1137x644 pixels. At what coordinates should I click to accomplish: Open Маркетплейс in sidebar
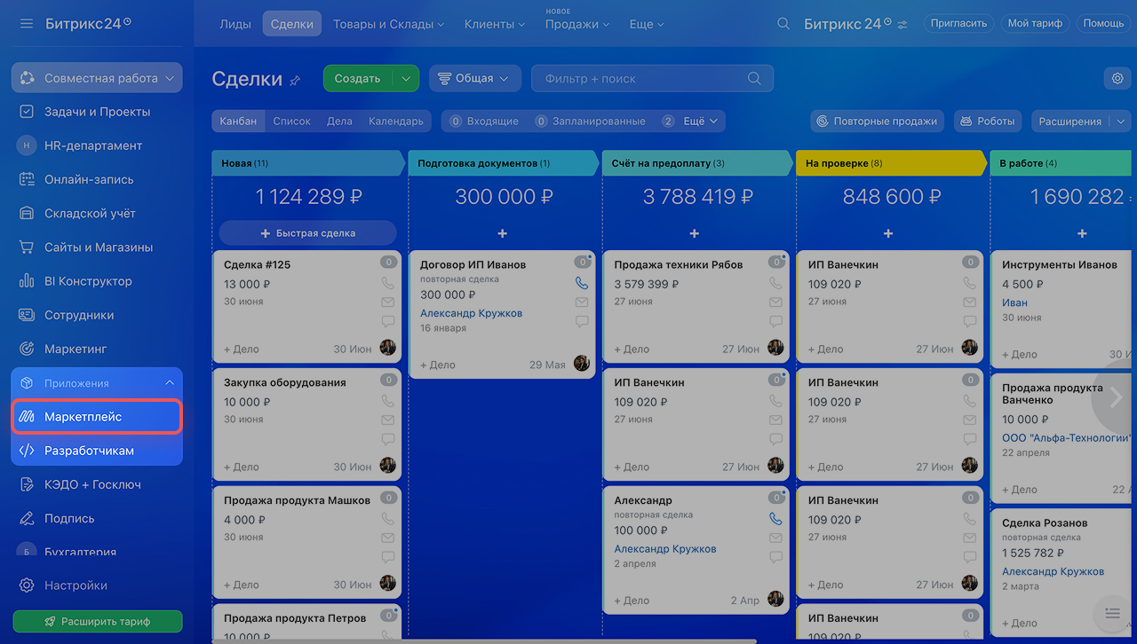[97, 416]
